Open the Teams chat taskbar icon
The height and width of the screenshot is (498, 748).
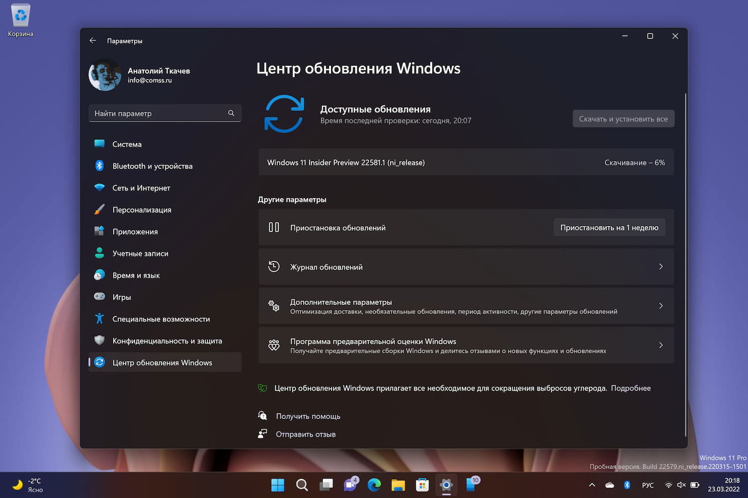coord(350,485)
